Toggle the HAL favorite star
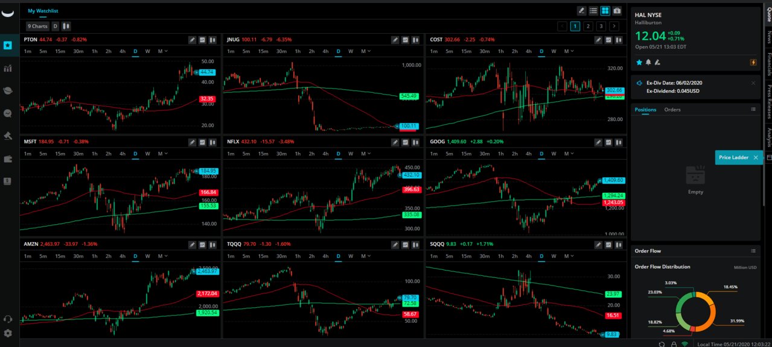 click(x=639, y=62)
